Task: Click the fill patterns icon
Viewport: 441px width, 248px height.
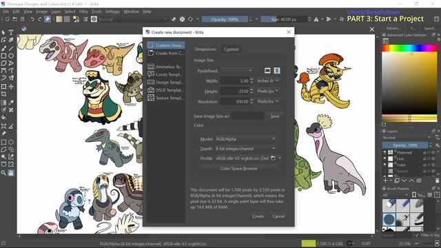Action: pyautogui.click(x=67, y=19)
